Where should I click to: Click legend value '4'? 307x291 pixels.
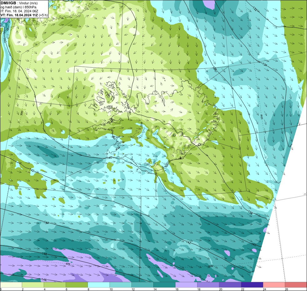pos(45,289)
